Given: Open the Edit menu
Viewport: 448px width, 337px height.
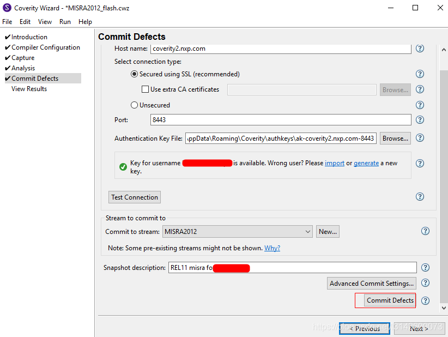Looking at the screenshot, I should click(25, 22).
